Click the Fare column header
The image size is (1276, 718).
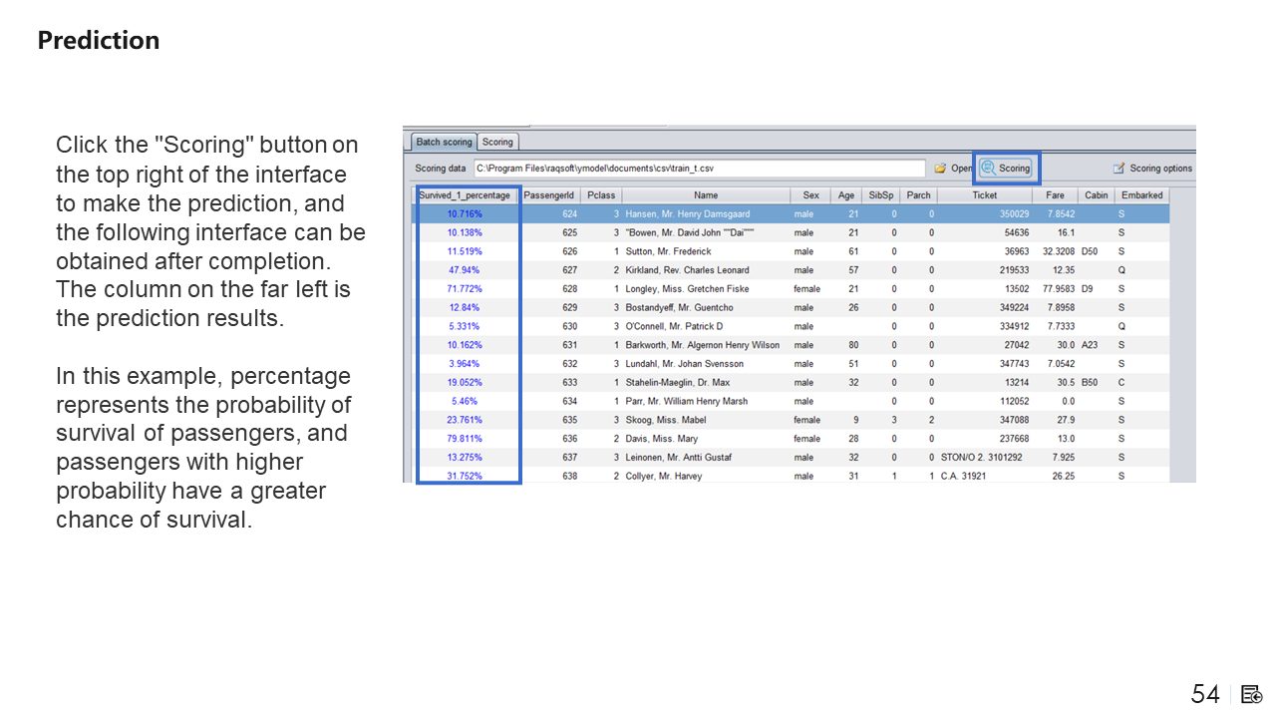tap(1055, 195)
